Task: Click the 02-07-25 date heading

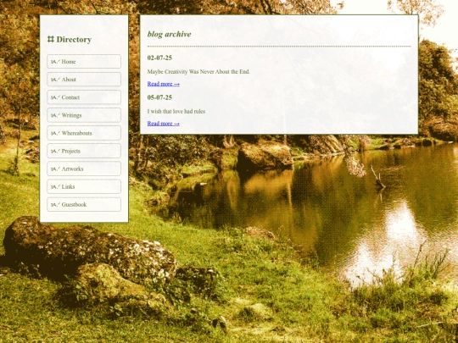Action: pos(159,58)
